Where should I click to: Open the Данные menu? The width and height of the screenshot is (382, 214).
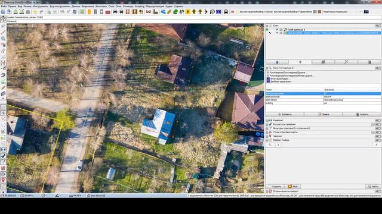tap(76, 7)
